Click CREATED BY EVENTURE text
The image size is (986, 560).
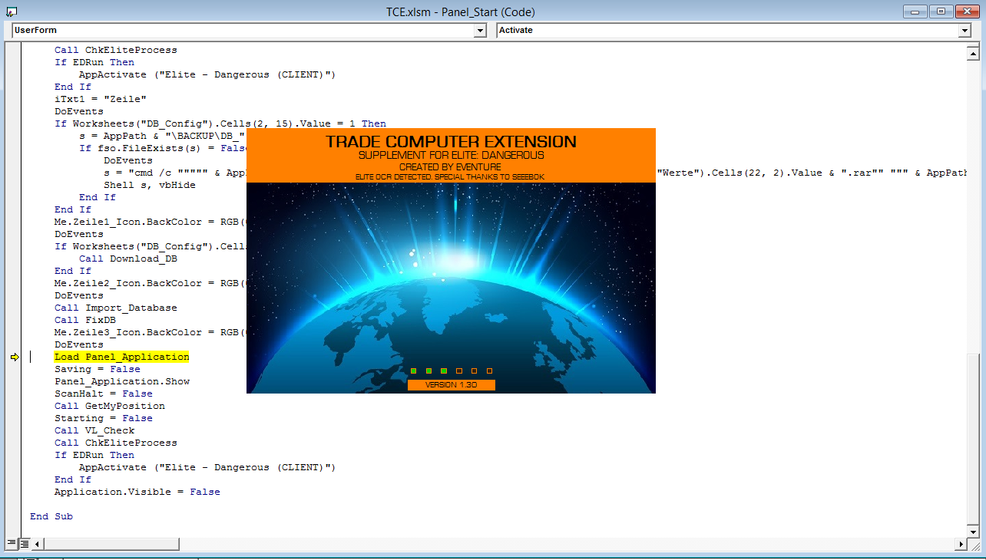pos(450,166)
